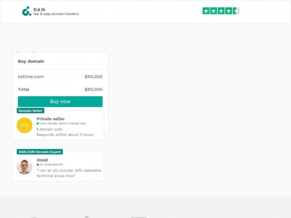Click the yellow PS seller avatar

[25, 125]
